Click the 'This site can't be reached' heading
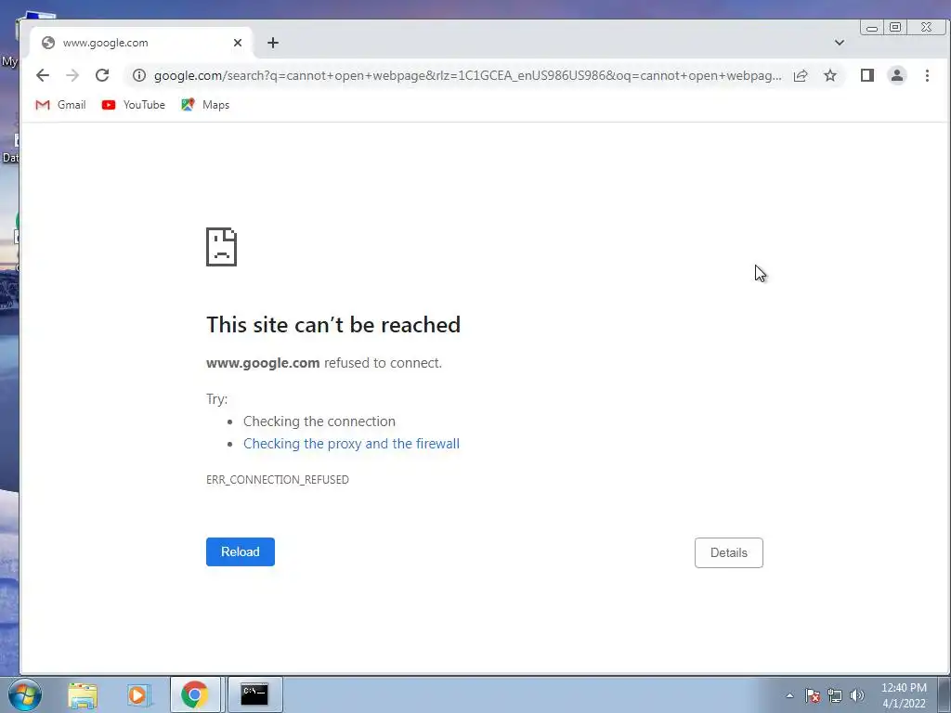This screenshot has width=951, height=713. (333, 324)
